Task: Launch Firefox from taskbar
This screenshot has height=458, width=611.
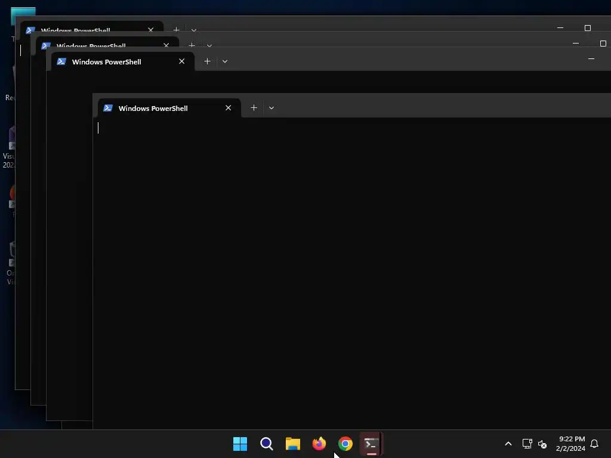Action: tap(319, 444)
